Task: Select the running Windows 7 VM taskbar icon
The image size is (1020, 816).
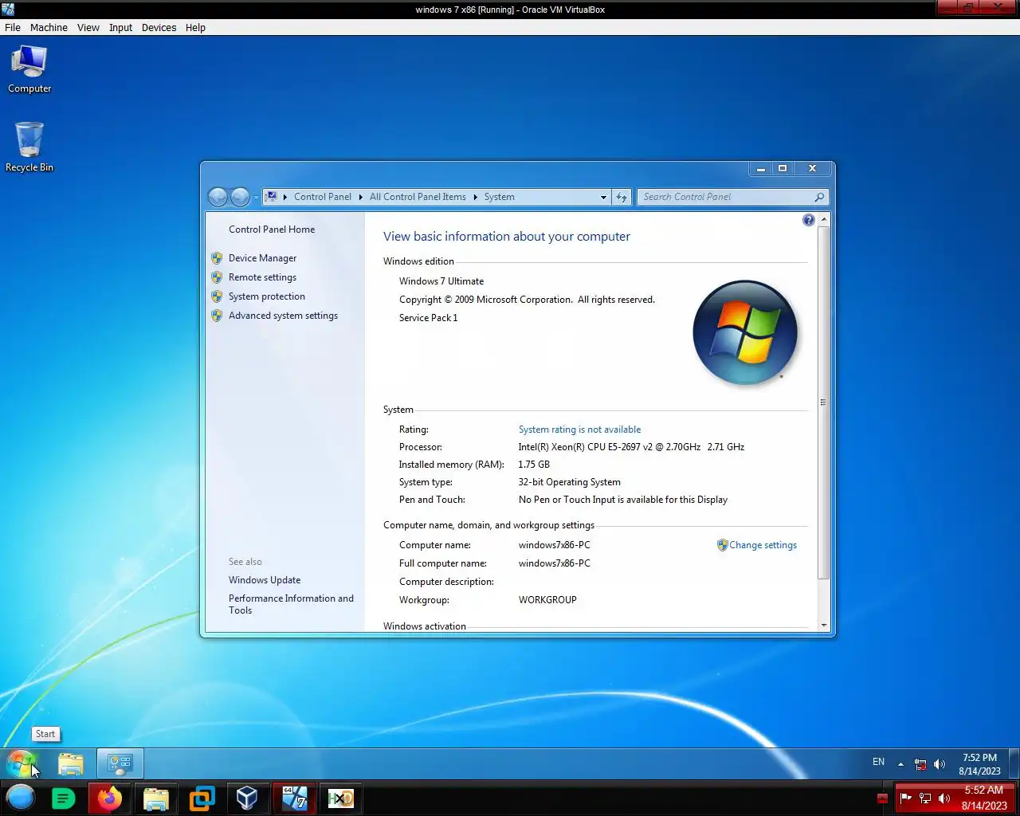Action: [x=294, y=798]
